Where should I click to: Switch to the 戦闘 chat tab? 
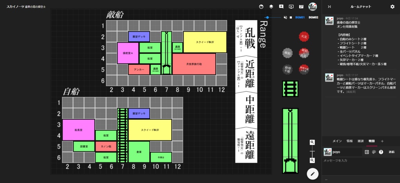pos(371,141)
